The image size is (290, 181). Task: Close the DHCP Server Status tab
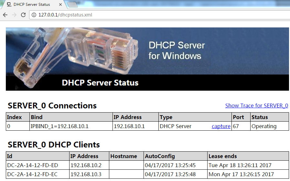(x=60, y=5)
